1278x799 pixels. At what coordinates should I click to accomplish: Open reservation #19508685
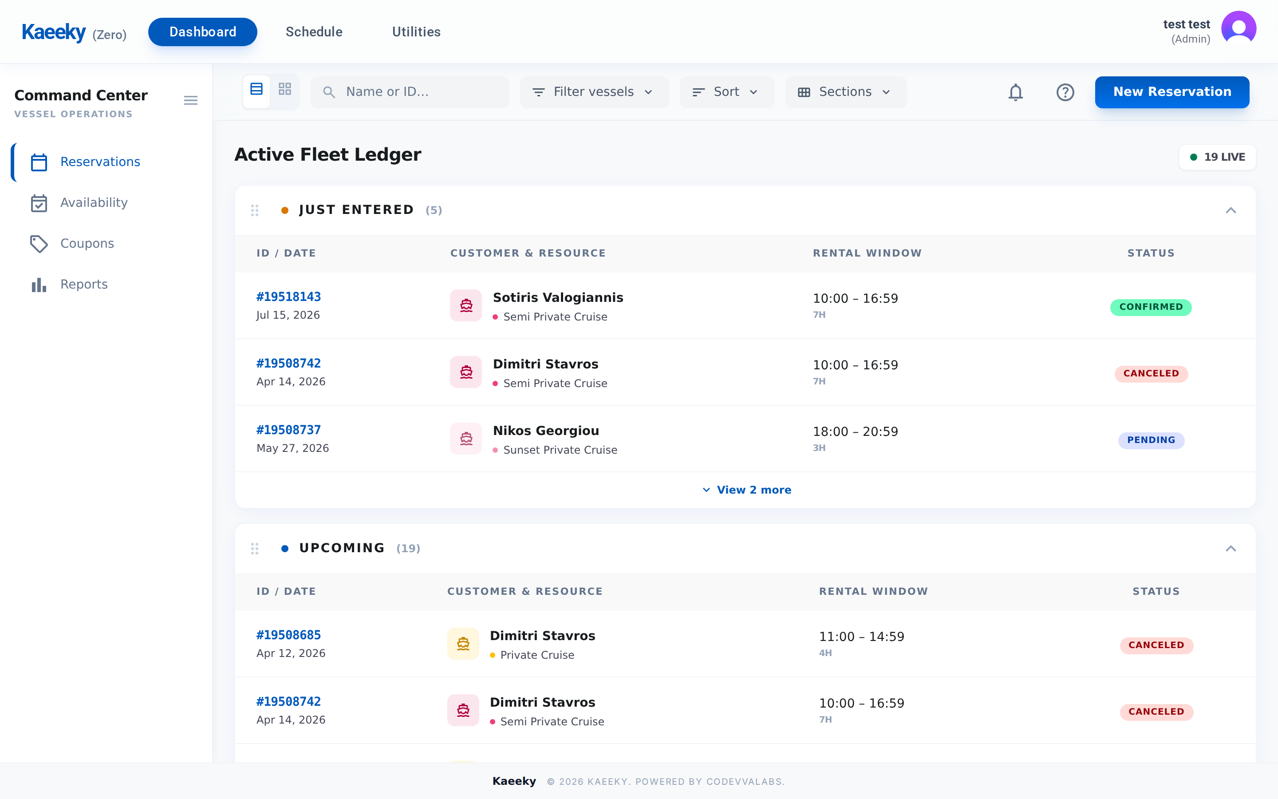[x=288, y=635]
